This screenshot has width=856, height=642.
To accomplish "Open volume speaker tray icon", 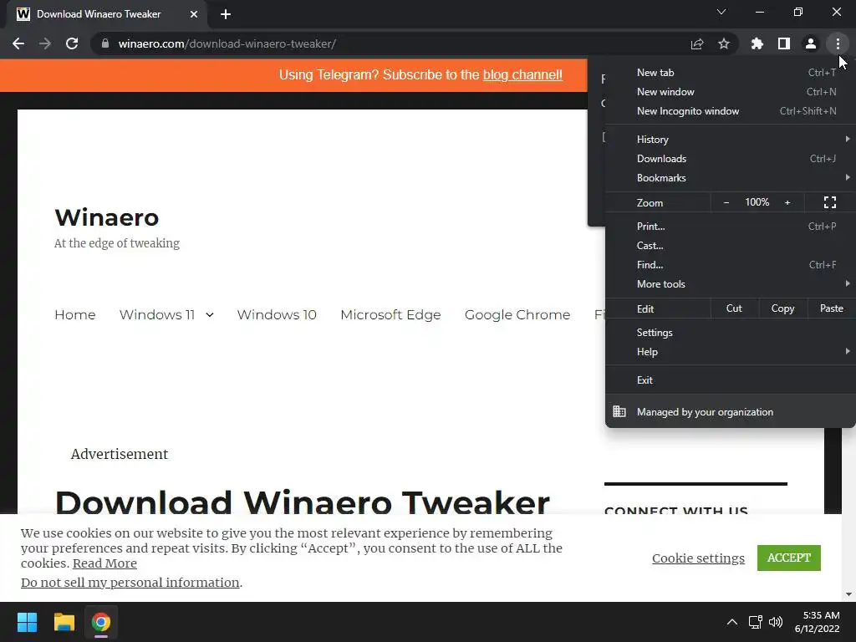I will point(775,622).
